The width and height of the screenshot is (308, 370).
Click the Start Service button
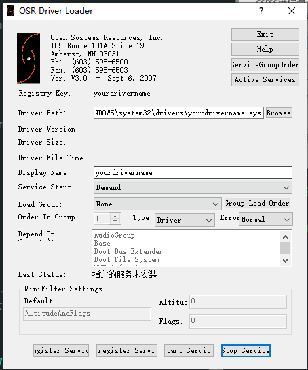[x=189, y=350]
